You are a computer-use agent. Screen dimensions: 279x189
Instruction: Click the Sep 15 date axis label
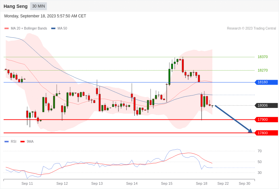coord(167,183)
